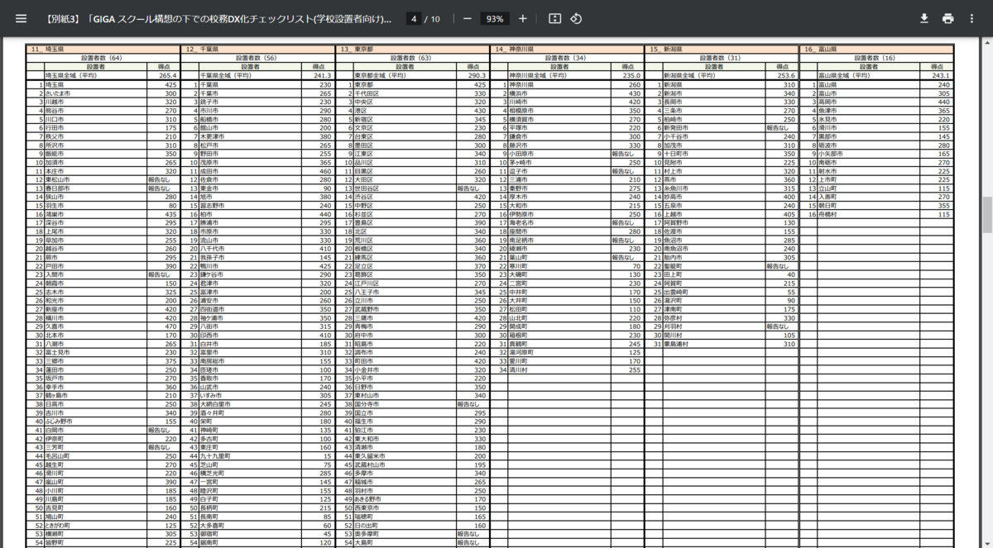Image resolution: width=993 pixels, height=548 pixels.
Task: Click average score 290.3
Action: [x=477, y=75]
